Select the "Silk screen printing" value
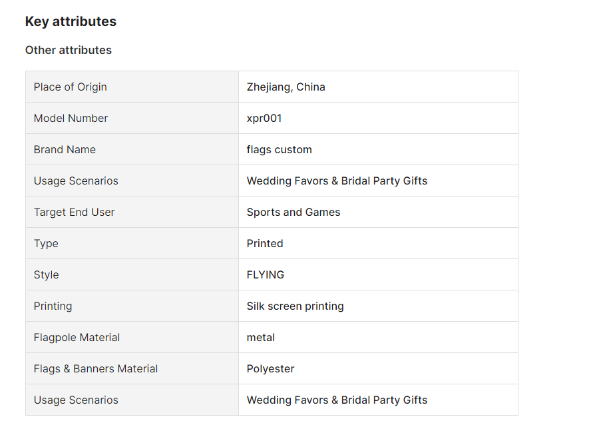Image resolution: width=593 pixels, height=429 pixels. coord(296,306)
